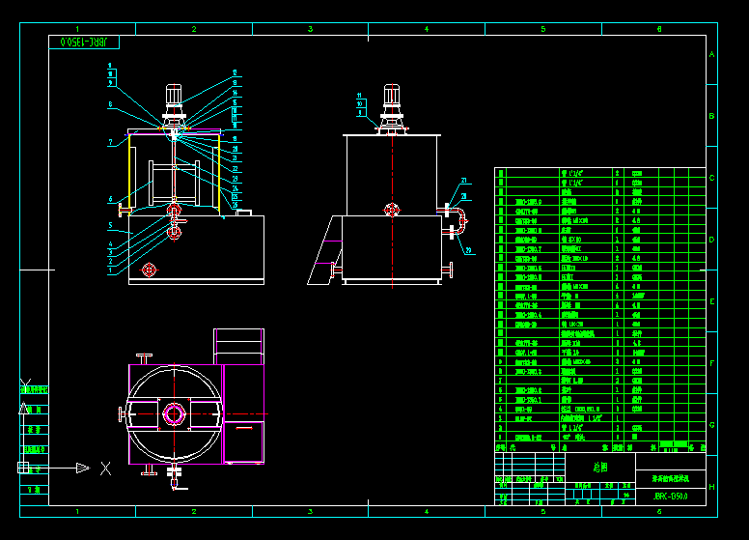749x540 pixels.
Task: Click the UCS origin square
Action: pos(23,468)
